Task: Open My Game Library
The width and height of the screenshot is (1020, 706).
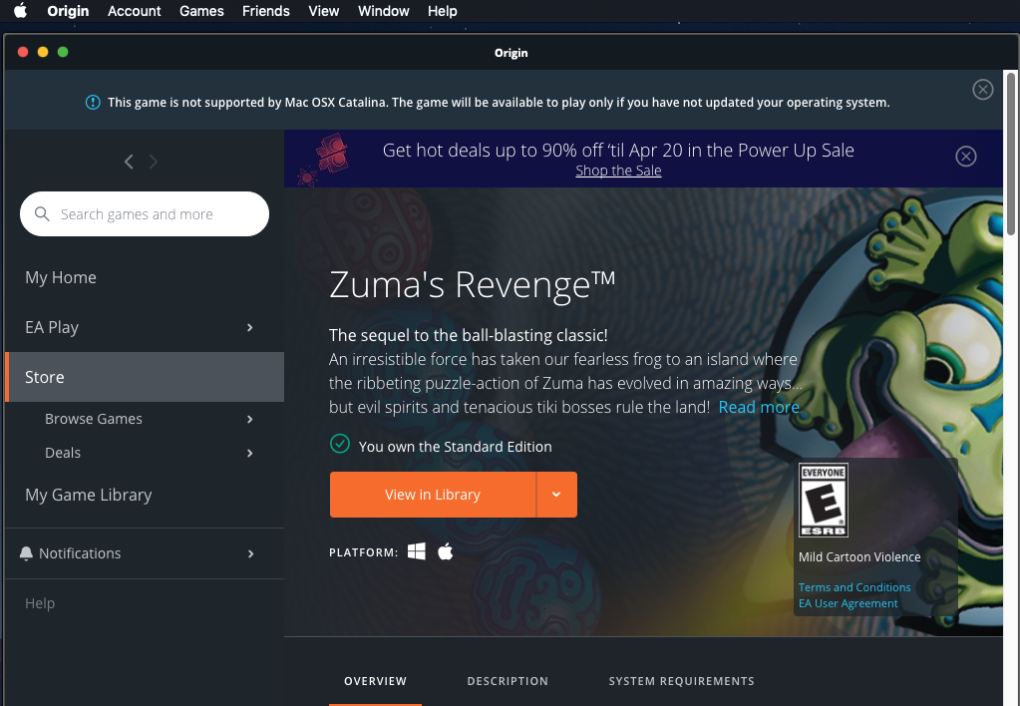Action: pyautogui.click(x=89, y=495)
